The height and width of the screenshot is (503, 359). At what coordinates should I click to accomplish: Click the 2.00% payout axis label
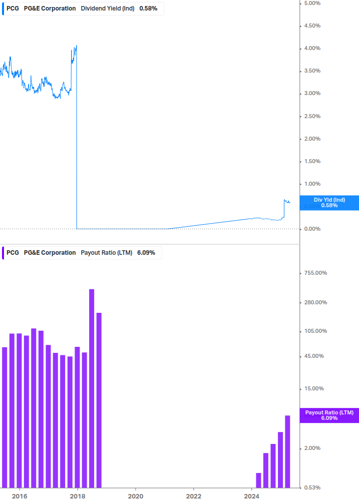coord(312,448)
